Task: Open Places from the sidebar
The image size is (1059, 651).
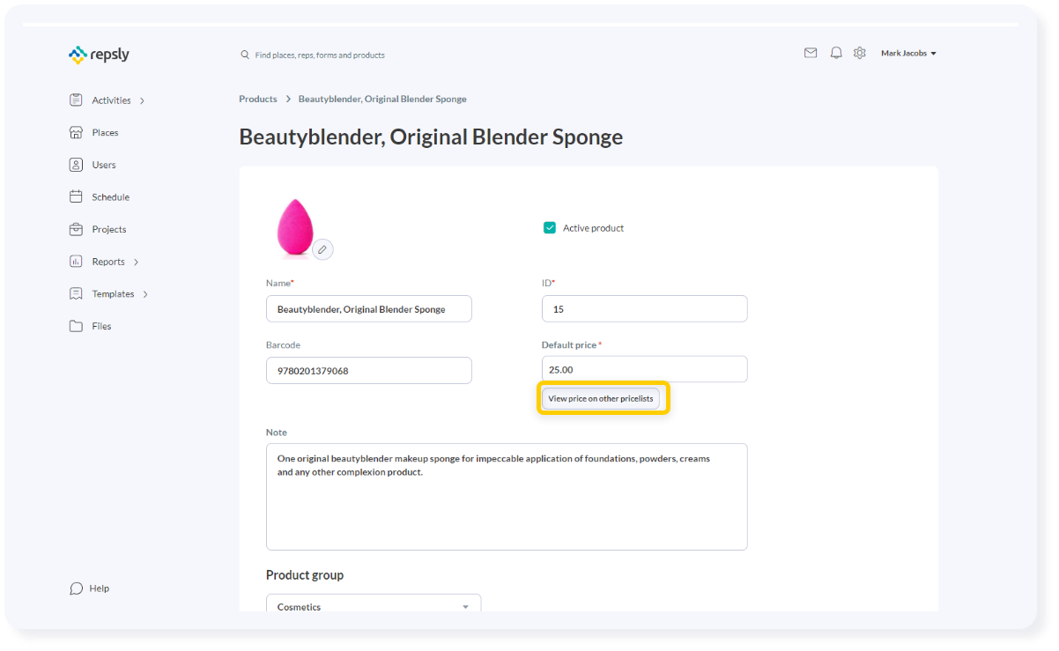Action: coord(104,132)
